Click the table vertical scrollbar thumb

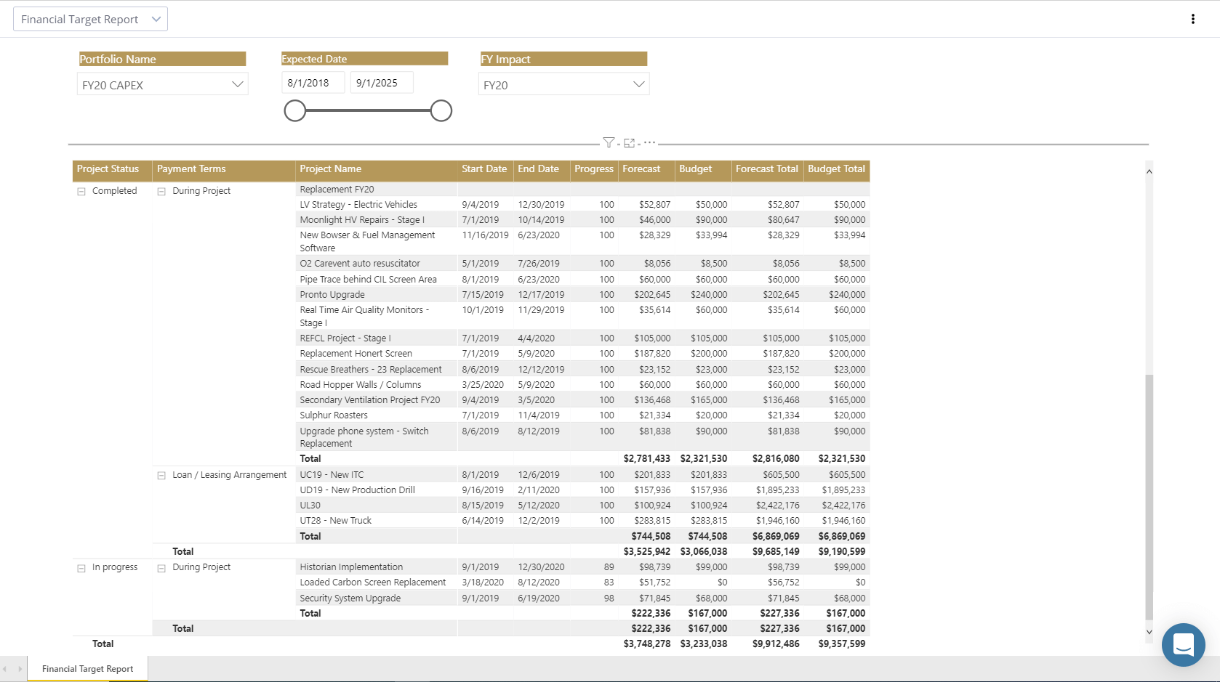tap(1149, 498)
